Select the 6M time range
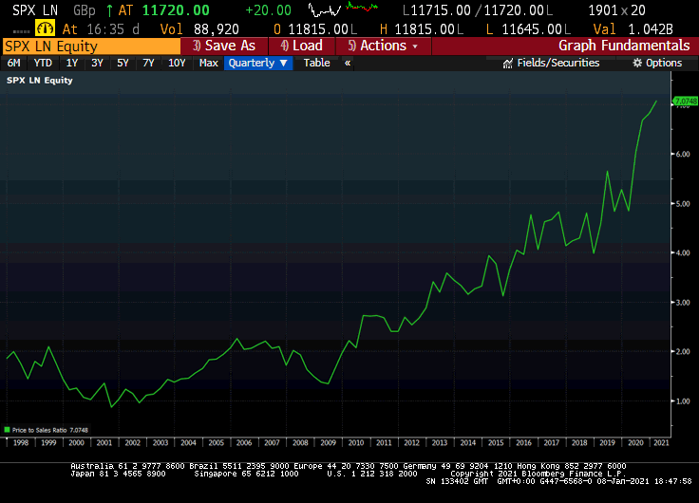Viewport: 699px width, 503px height. point(13,63)
